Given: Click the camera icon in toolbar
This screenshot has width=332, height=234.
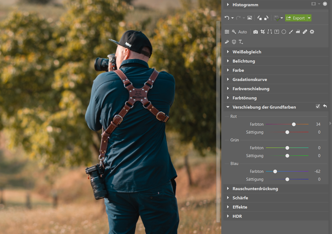Looking at the screenshot, I should [256, 32].
